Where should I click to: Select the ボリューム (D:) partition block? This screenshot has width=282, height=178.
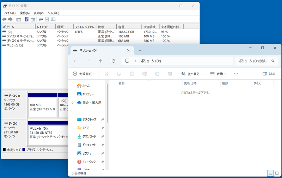pos(48,135)
